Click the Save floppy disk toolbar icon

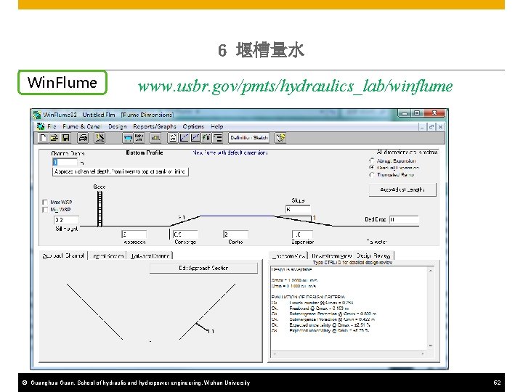65,138
